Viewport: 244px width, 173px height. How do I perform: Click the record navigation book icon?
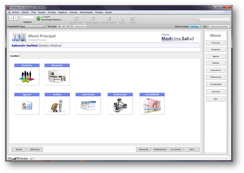14,18
